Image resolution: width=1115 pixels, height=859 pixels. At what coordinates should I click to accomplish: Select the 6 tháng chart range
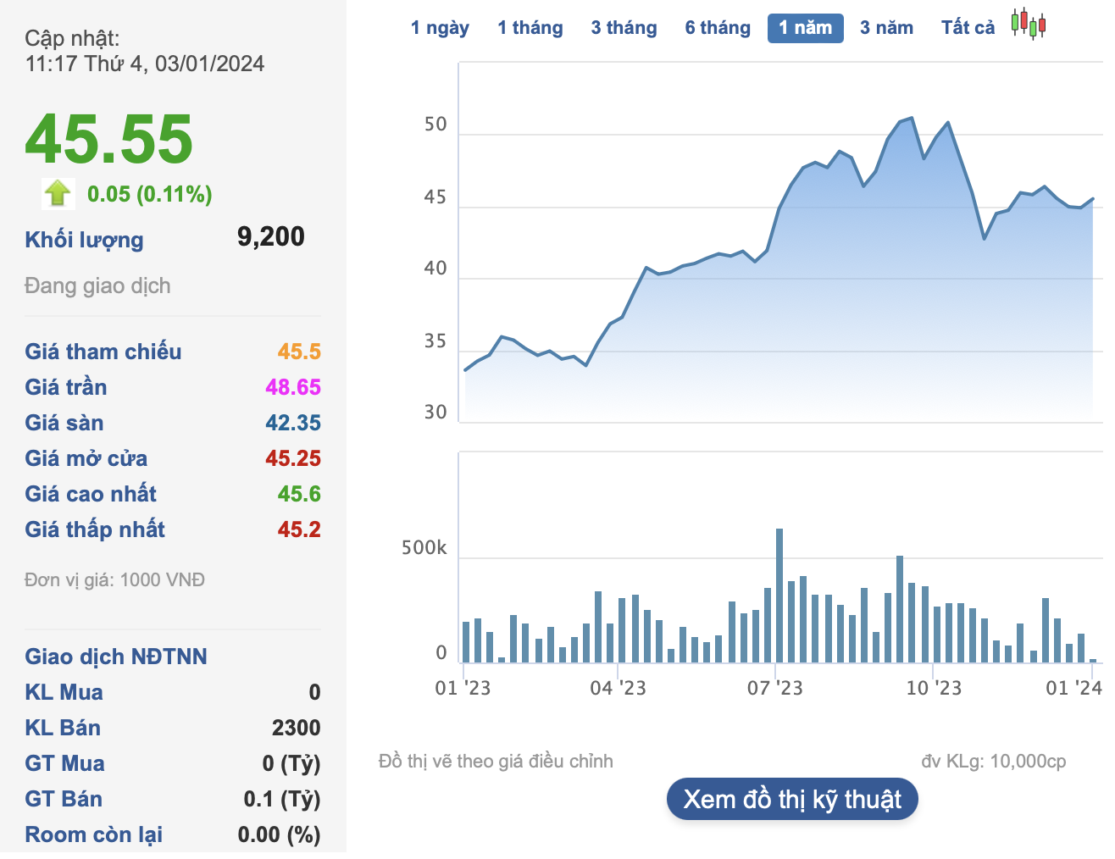pyautogui.click(x=718, y=28)
